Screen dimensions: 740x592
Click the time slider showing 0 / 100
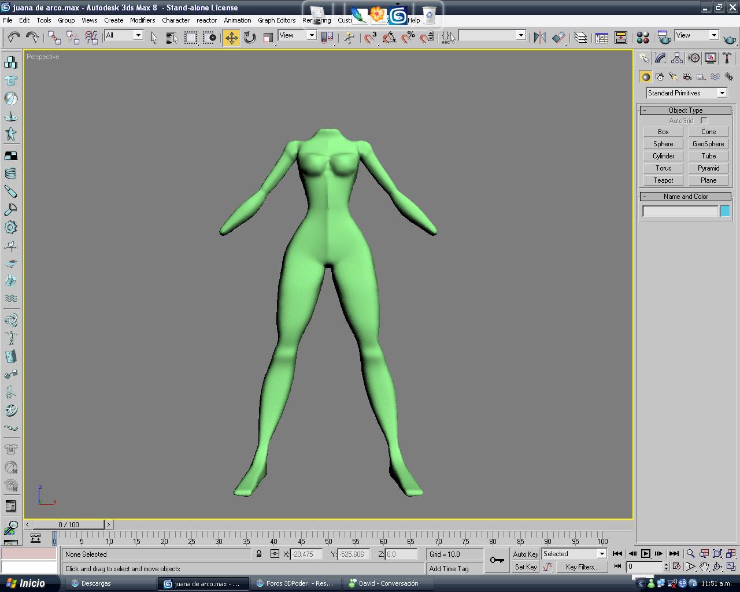[69, 524]
